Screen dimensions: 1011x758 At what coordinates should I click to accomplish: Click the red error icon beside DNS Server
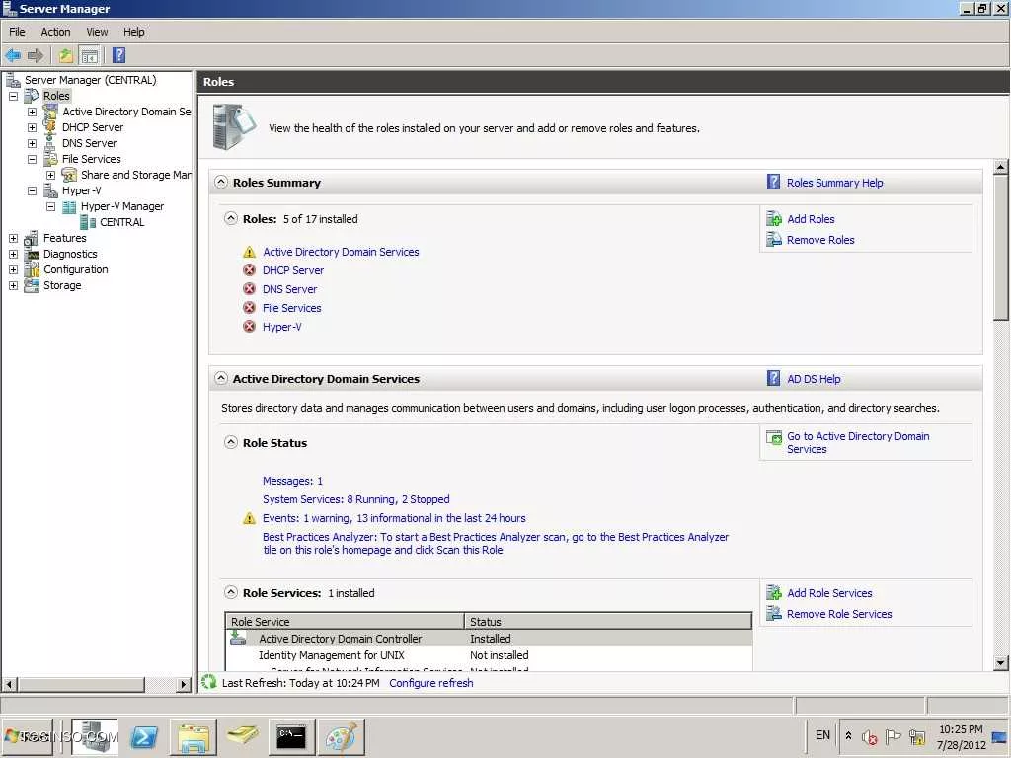click(250, 289)
